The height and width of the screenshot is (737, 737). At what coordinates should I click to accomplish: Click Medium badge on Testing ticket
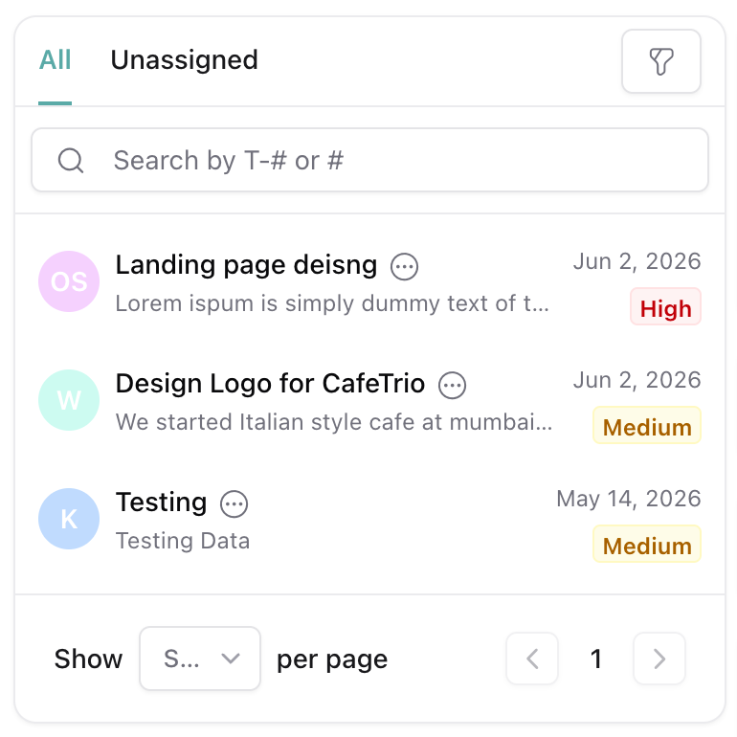[647, 544]
